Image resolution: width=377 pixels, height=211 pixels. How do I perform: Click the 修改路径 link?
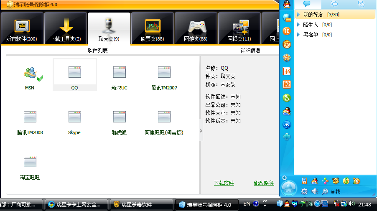[264, 183]
